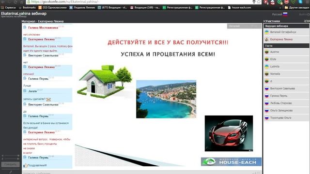Select host Екатерина Ляхина in participants

pos(286,39)
